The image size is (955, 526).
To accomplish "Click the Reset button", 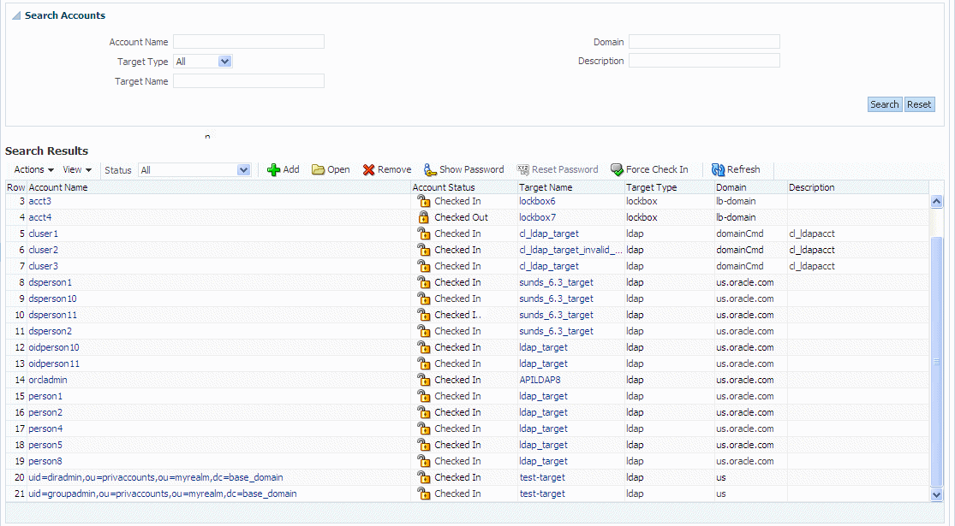I will click(919, 104).
